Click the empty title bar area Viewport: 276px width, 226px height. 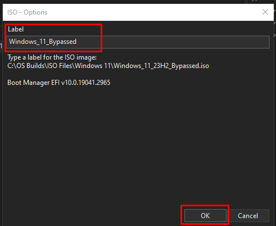(150, 12)
